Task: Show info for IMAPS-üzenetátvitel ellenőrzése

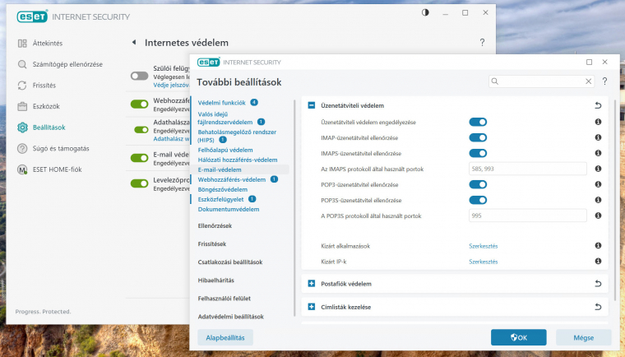Action: pos(598,153)
